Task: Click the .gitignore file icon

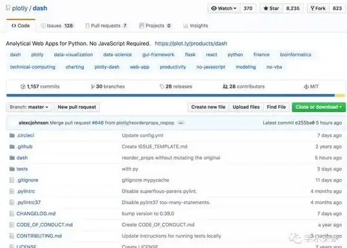Action: [12, 180]
